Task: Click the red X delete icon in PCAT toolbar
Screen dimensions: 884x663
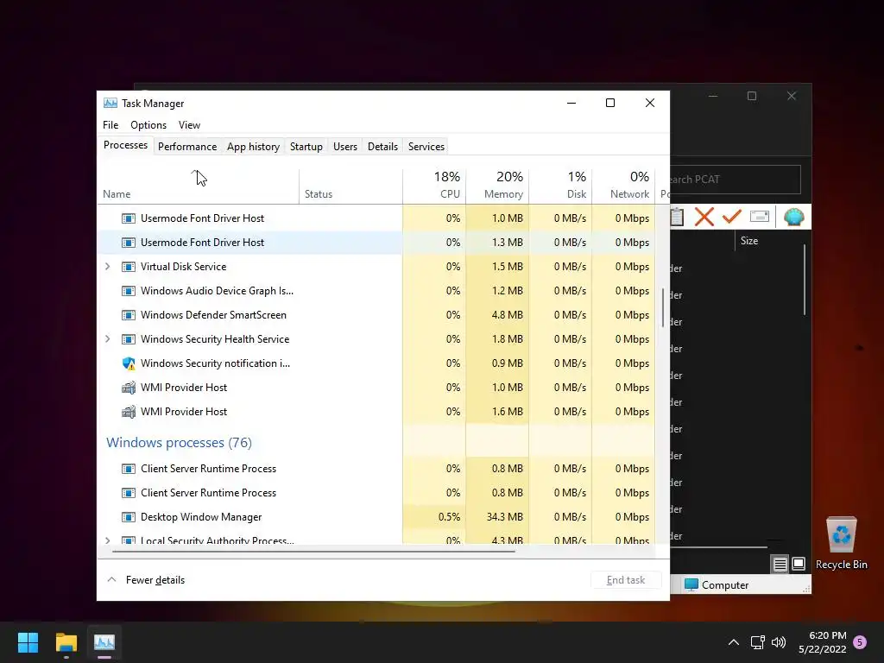Action: 704,217
